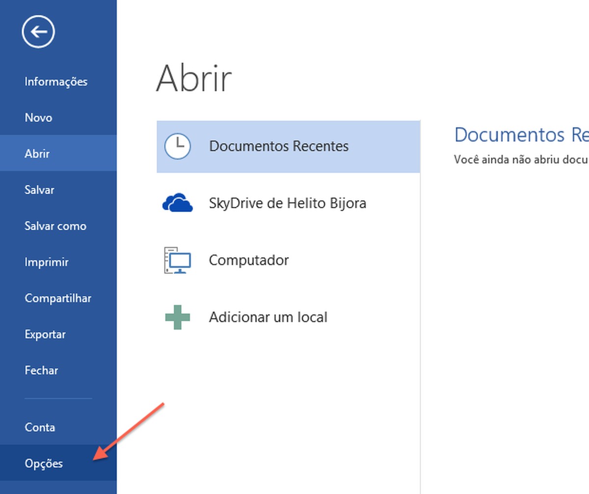The height and width of the screenshot is (494, 589).
Task: Open the SkyDrive de Helito Bijora cloud icon
Action: click(177, 202)
